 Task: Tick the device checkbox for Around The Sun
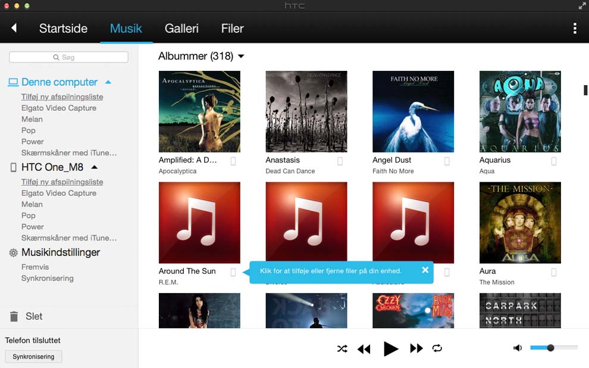233,272
